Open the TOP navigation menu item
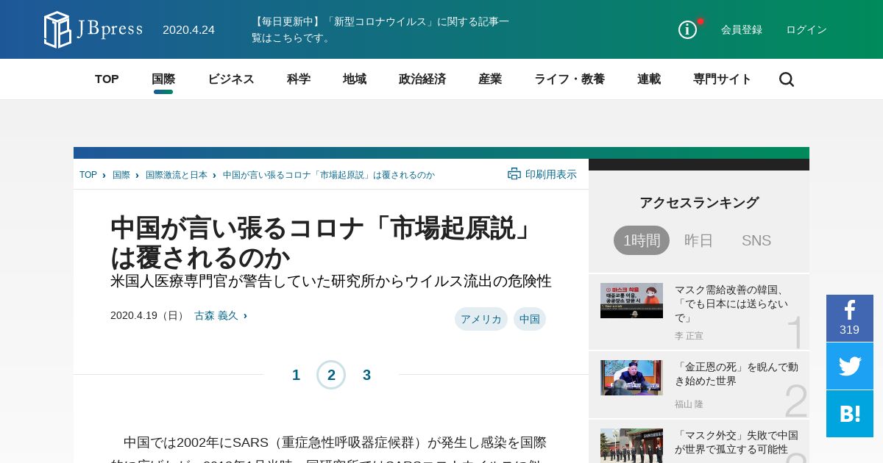 tap(107, 79)
